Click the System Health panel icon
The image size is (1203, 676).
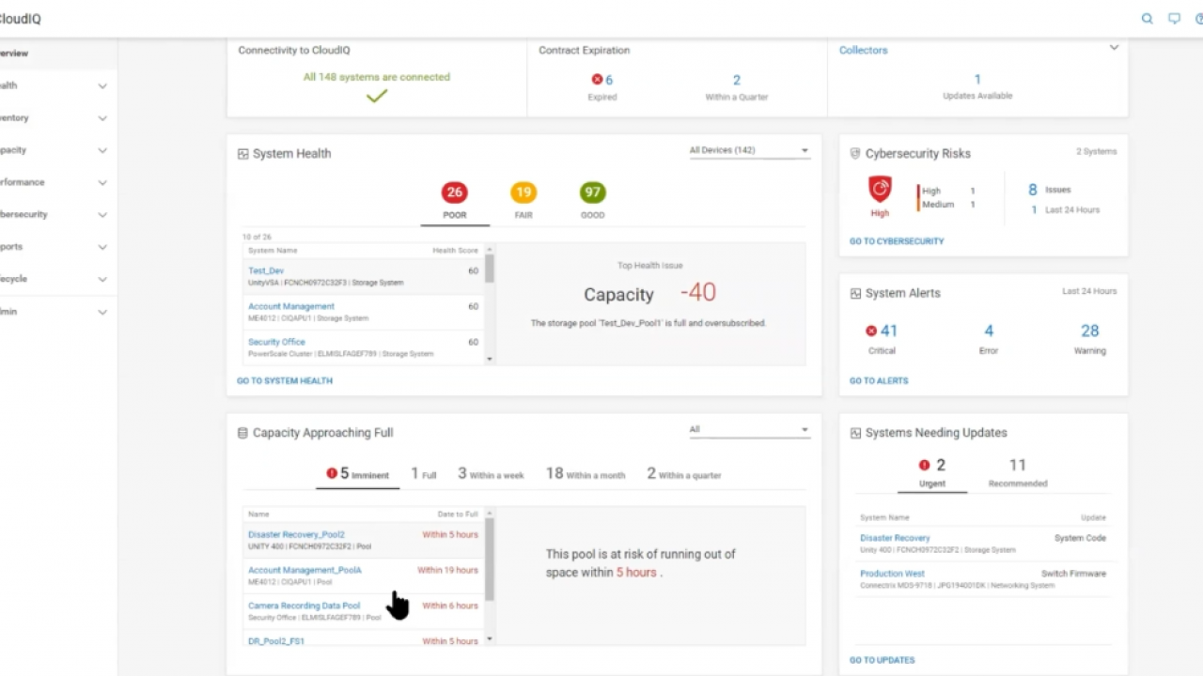242,154
